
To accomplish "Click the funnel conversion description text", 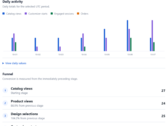I will point(40,79).
